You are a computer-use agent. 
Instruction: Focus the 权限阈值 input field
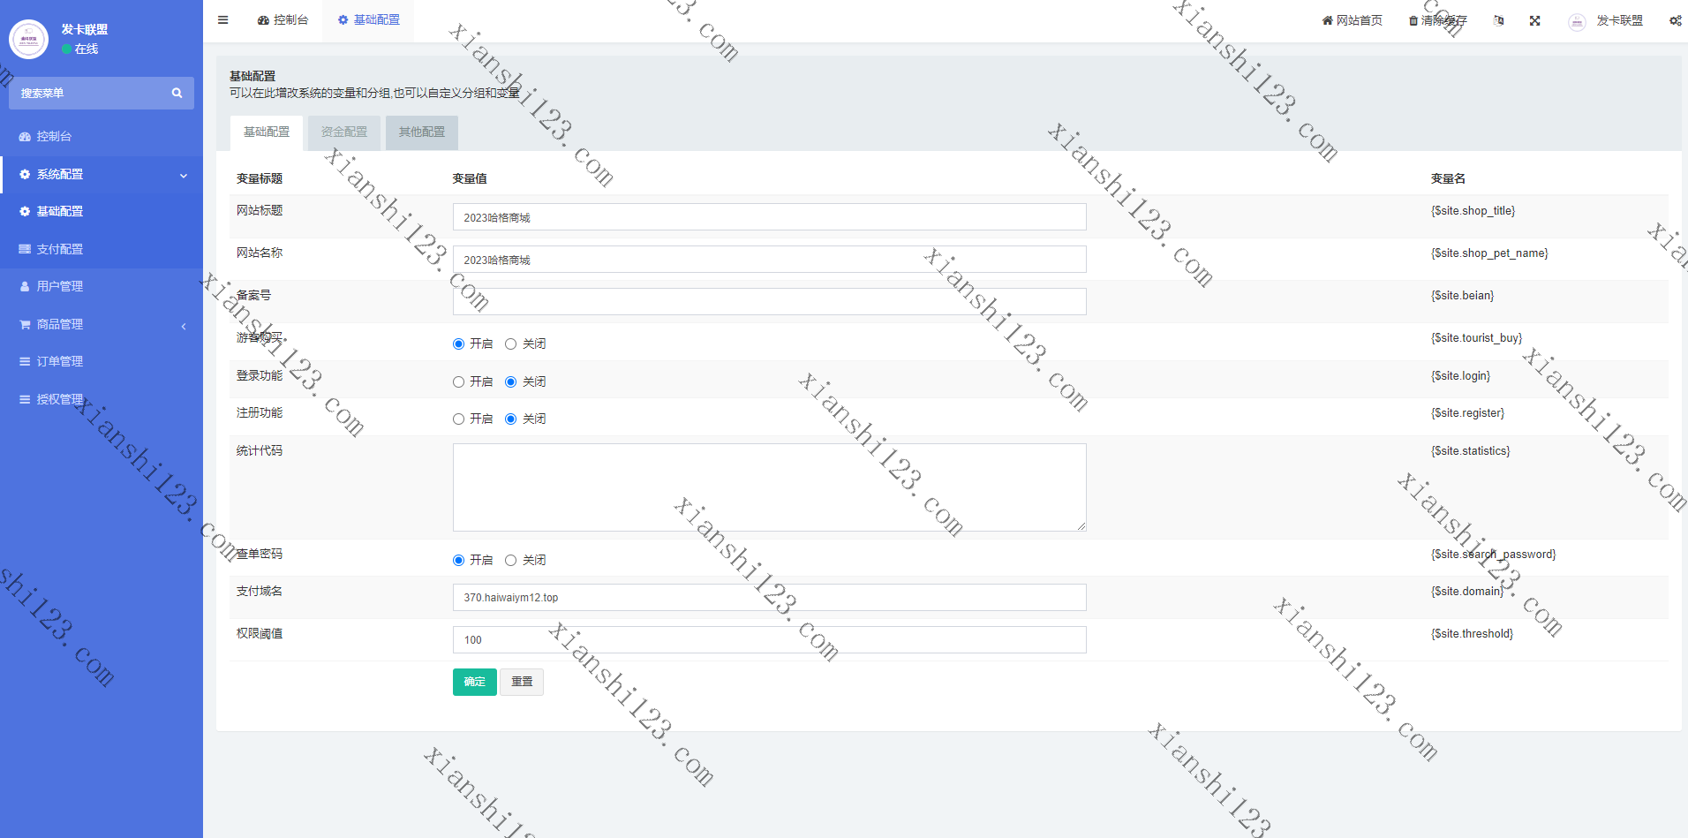click(x=770, y=640)
